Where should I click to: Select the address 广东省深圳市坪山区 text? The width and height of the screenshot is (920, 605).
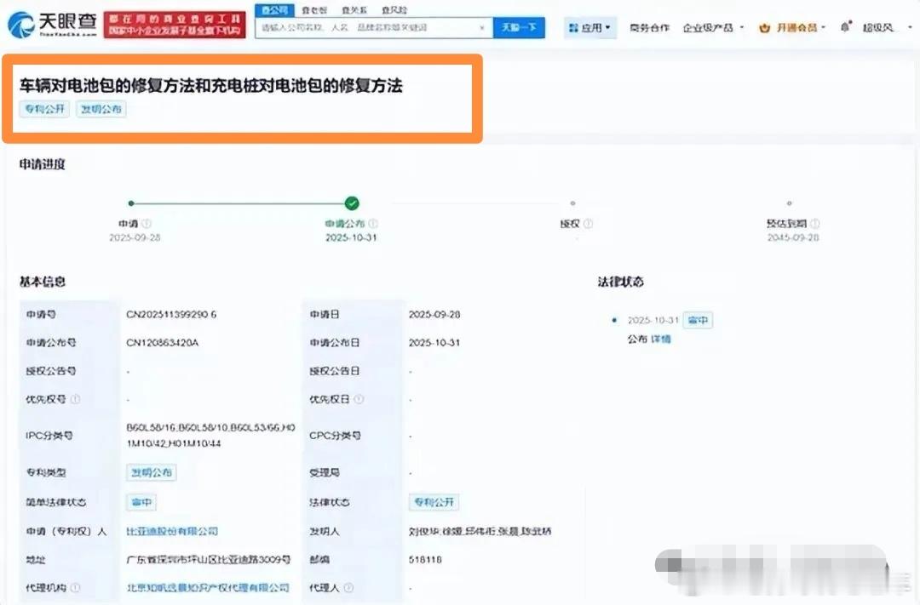pos(209,560)
